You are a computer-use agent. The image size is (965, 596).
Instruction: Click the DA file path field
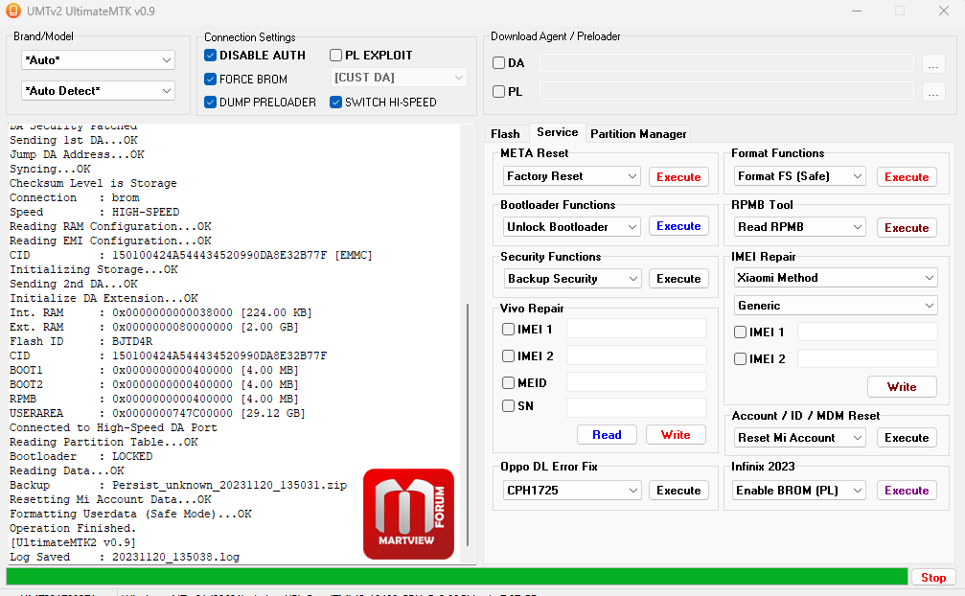[726, 62]
